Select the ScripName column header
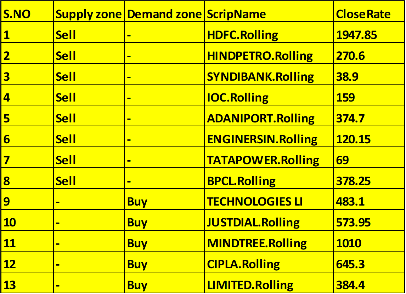The width and height of the screenshot is (406, 294). coord(236,14)
